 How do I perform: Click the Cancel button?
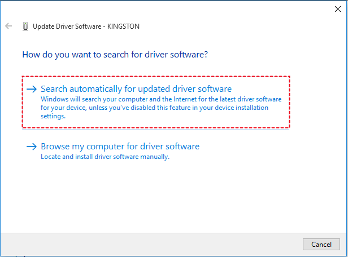321,245
